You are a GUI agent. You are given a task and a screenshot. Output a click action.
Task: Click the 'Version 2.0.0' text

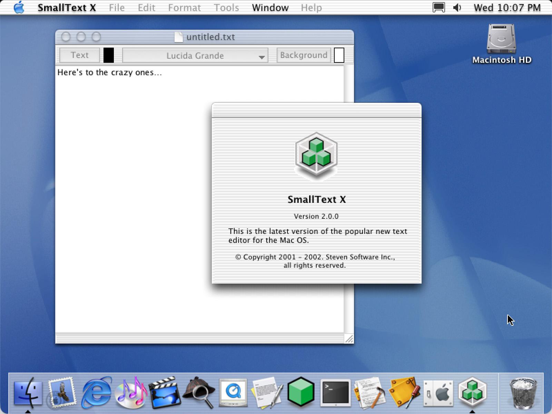(316, 216)
